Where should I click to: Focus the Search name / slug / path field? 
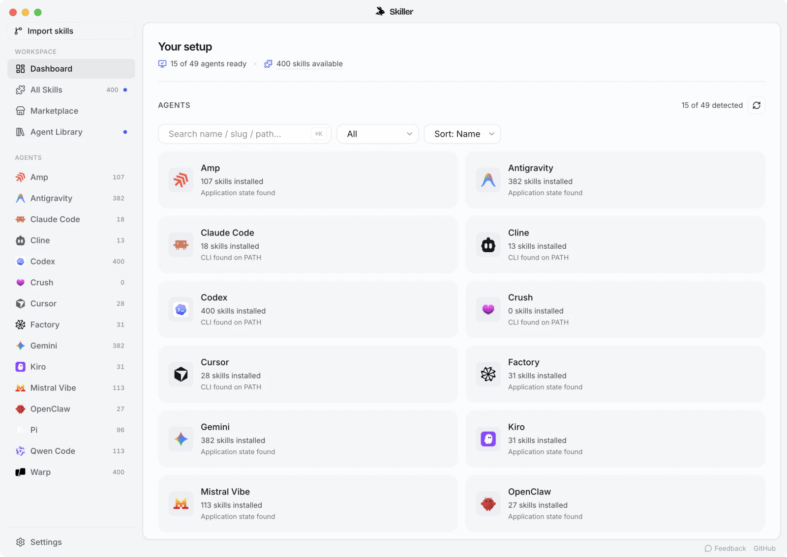[244, 134]
